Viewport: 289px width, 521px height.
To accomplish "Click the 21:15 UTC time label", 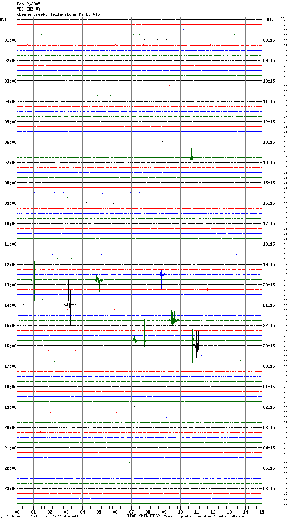I will 269,305.
